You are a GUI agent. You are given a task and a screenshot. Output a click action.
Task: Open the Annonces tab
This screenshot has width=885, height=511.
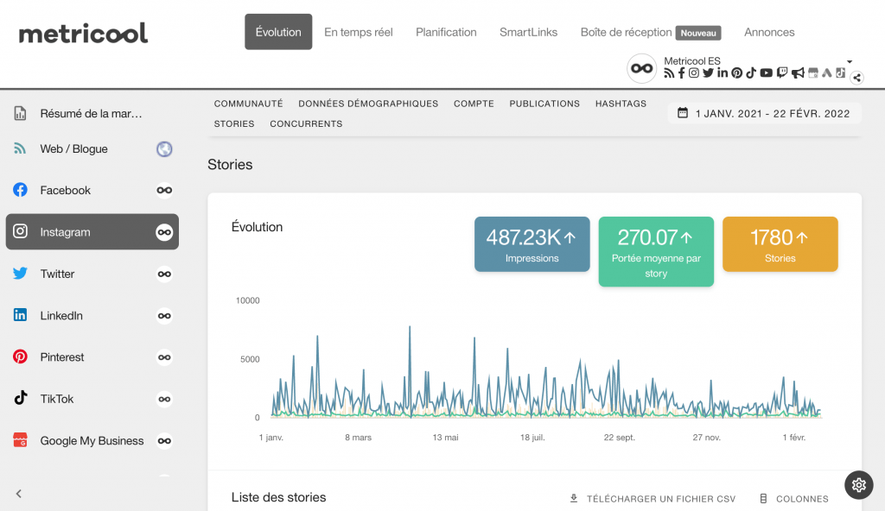[769, 32]
